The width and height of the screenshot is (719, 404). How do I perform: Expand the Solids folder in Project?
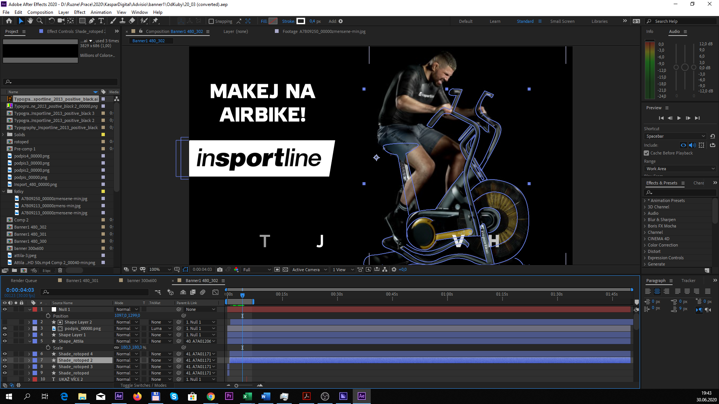3,135
